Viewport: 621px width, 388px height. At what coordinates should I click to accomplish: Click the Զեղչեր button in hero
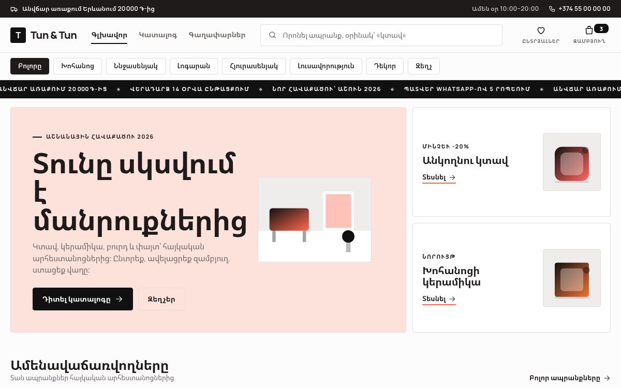coord(161,299)
